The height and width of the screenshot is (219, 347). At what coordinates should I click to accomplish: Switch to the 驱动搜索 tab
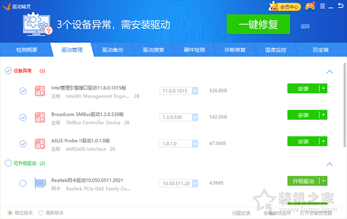click(x=153, y=49)
